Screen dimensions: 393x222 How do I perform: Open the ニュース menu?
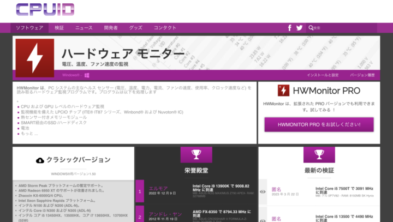click(84, 28)
